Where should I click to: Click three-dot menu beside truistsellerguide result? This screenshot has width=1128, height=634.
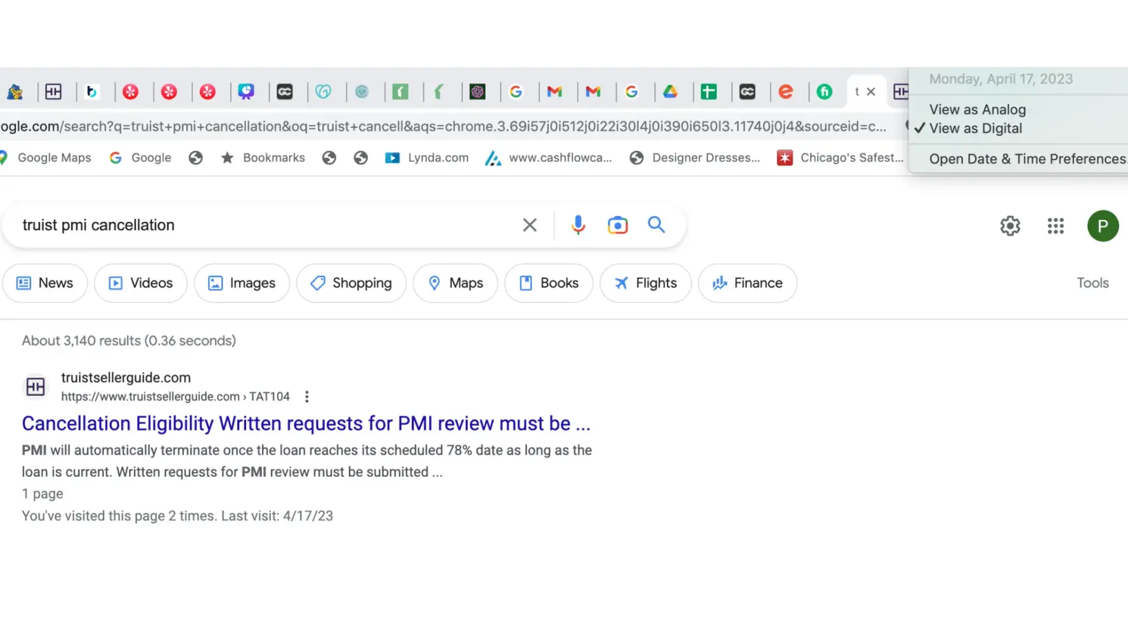307,397
